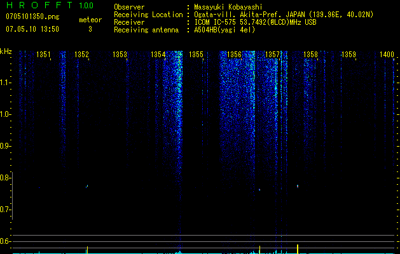The height and width of the screenshot is (254, 400).
Task: Click observer name Masayuki Kobayashi
Action: click(x=228, y=7)
